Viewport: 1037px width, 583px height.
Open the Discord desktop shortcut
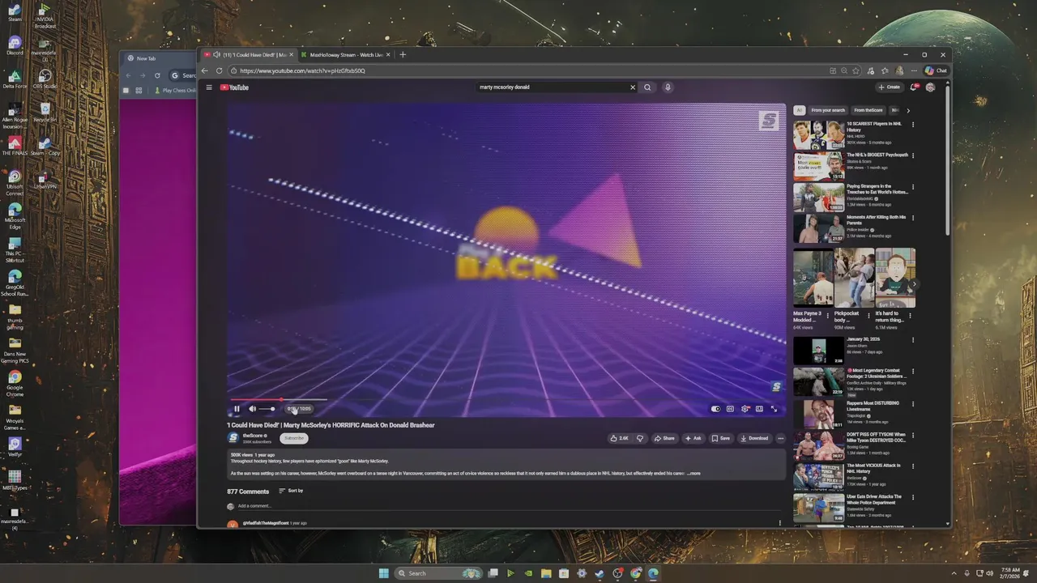(15, 45)
